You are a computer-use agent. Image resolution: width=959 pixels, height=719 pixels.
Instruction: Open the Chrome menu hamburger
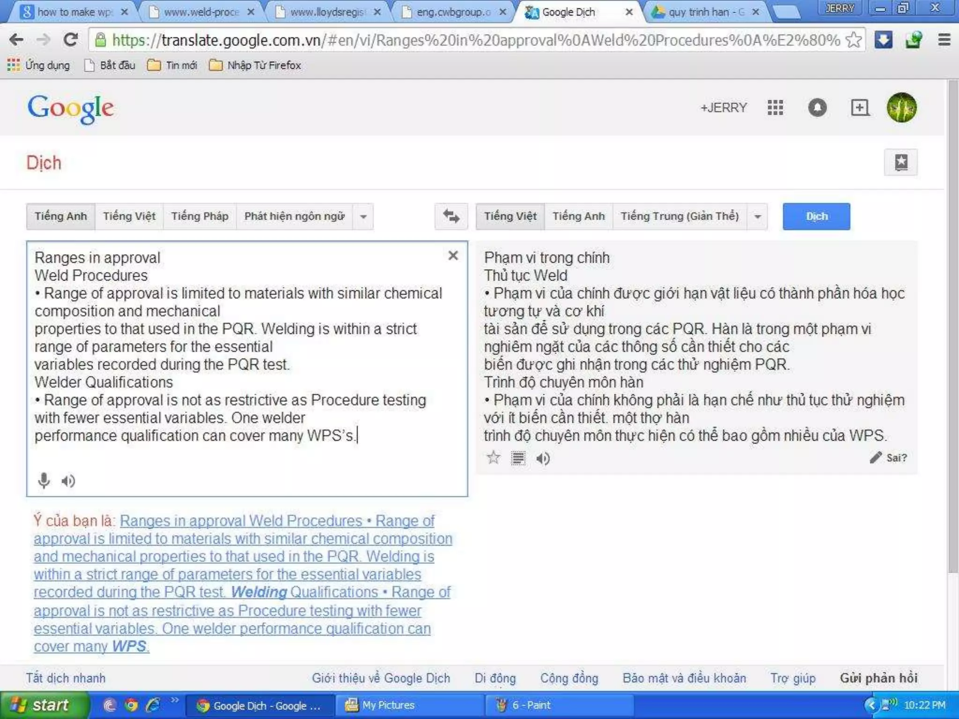point(944,40)
